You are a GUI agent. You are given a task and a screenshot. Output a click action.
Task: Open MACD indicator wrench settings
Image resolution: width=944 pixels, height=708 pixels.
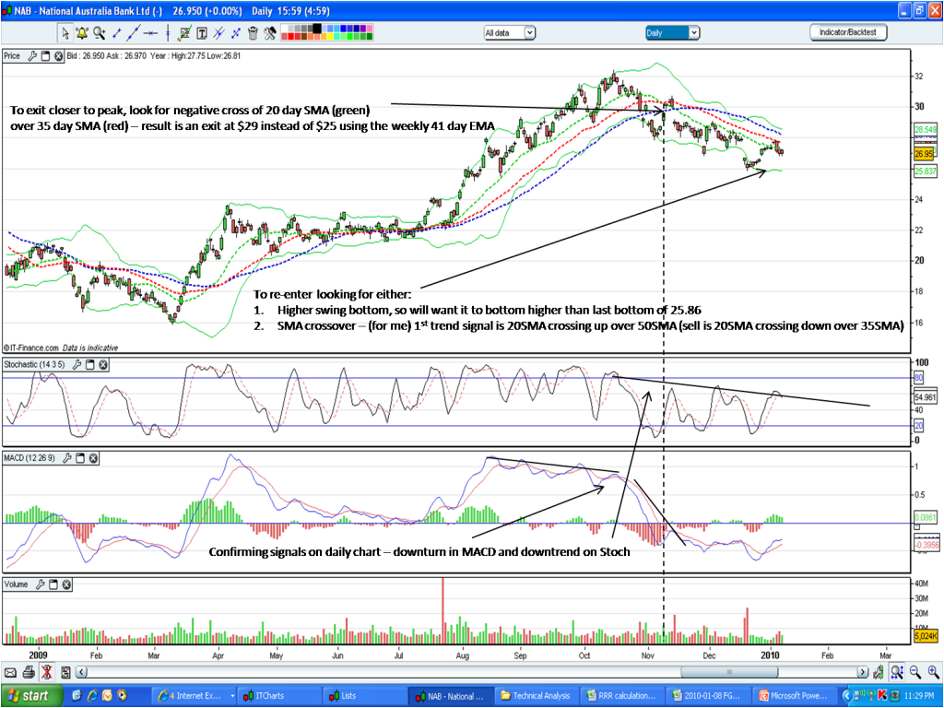click(66, 458)
